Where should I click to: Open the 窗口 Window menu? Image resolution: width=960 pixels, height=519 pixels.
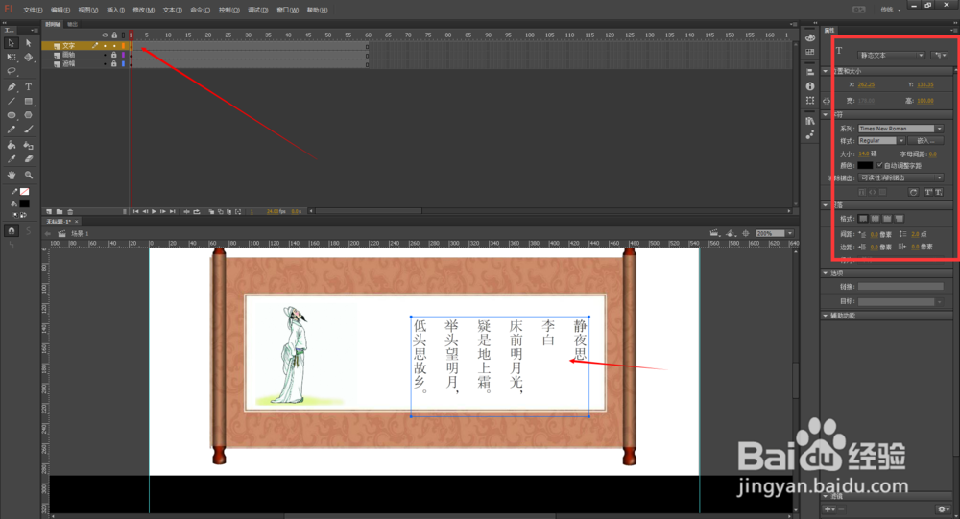tap(287, 10)
